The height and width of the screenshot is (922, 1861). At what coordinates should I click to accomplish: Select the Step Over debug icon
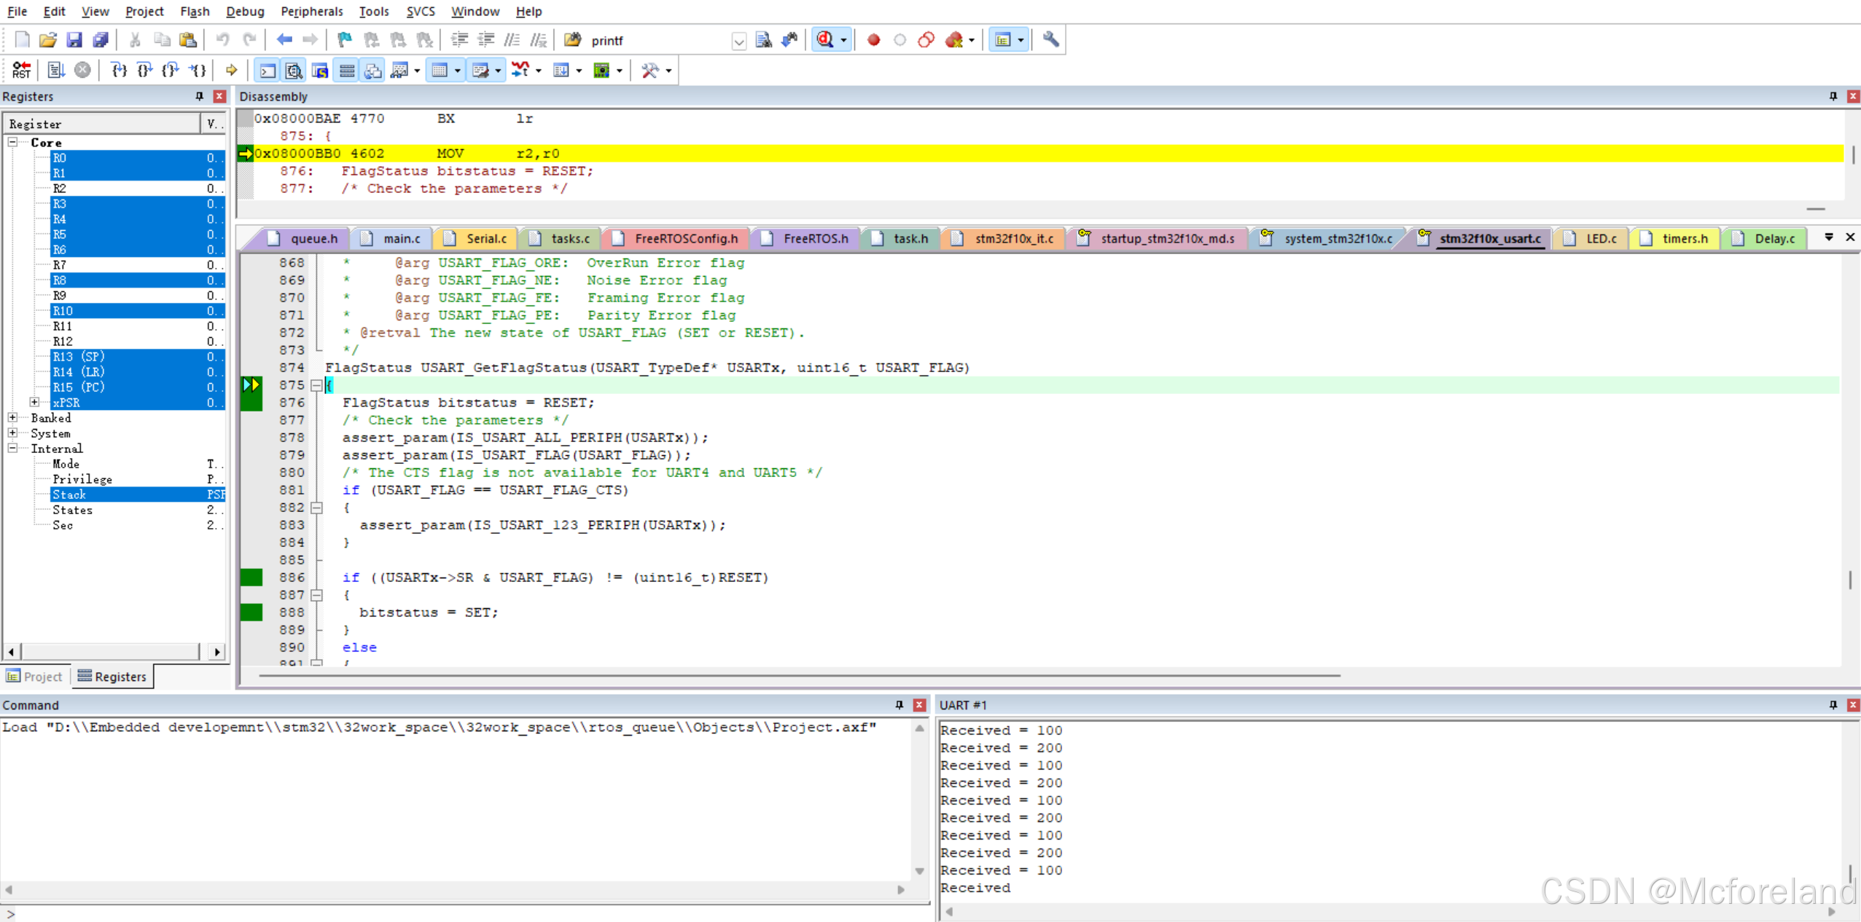pos(144,70)
